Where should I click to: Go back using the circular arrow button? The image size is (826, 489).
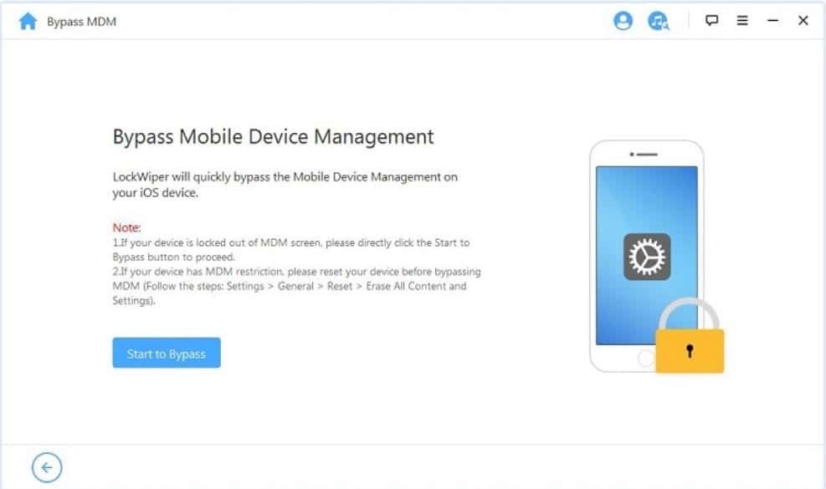47,467
